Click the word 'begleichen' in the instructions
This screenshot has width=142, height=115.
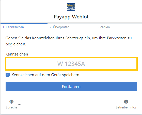(15, 44)
